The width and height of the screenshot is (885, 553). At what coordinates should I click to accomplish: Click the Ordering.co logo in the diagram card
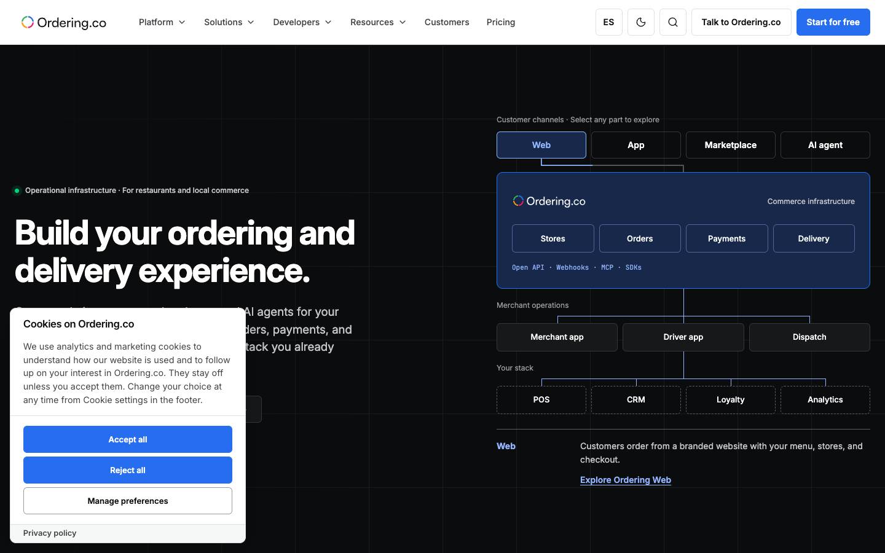549,201
